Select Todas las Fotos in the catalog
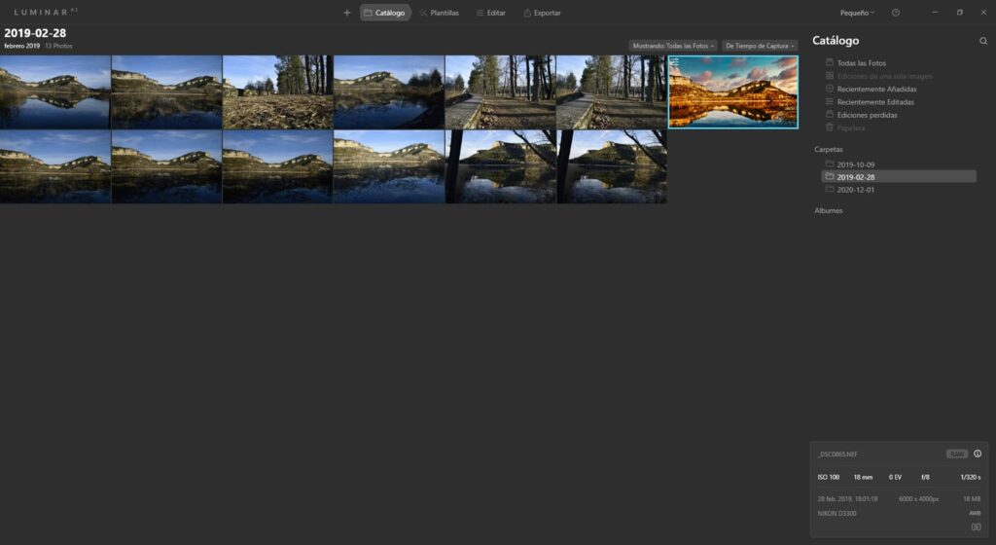Screen dimensions: 996x545 pyautogui.click(x=861, y=63)
